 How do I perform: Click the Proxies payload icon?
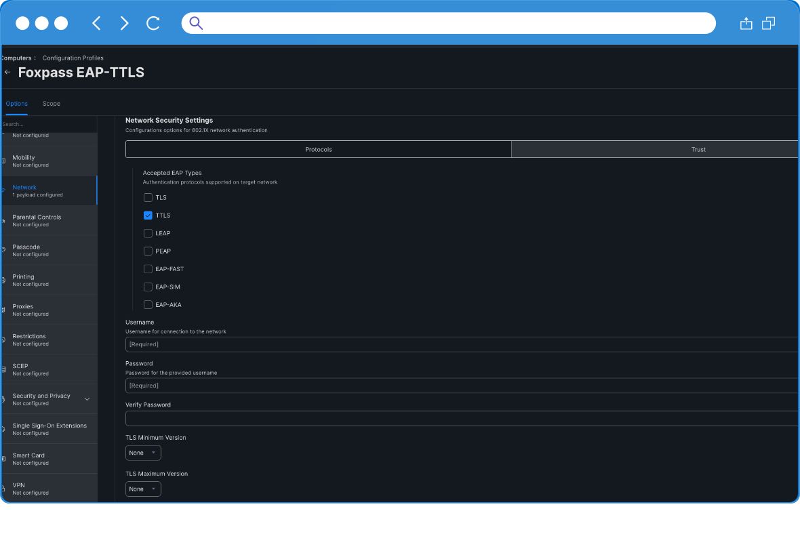coord(5,310)
